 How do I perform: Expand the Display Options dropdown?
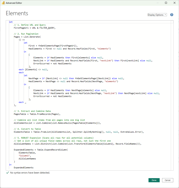(x=157, y=15)
